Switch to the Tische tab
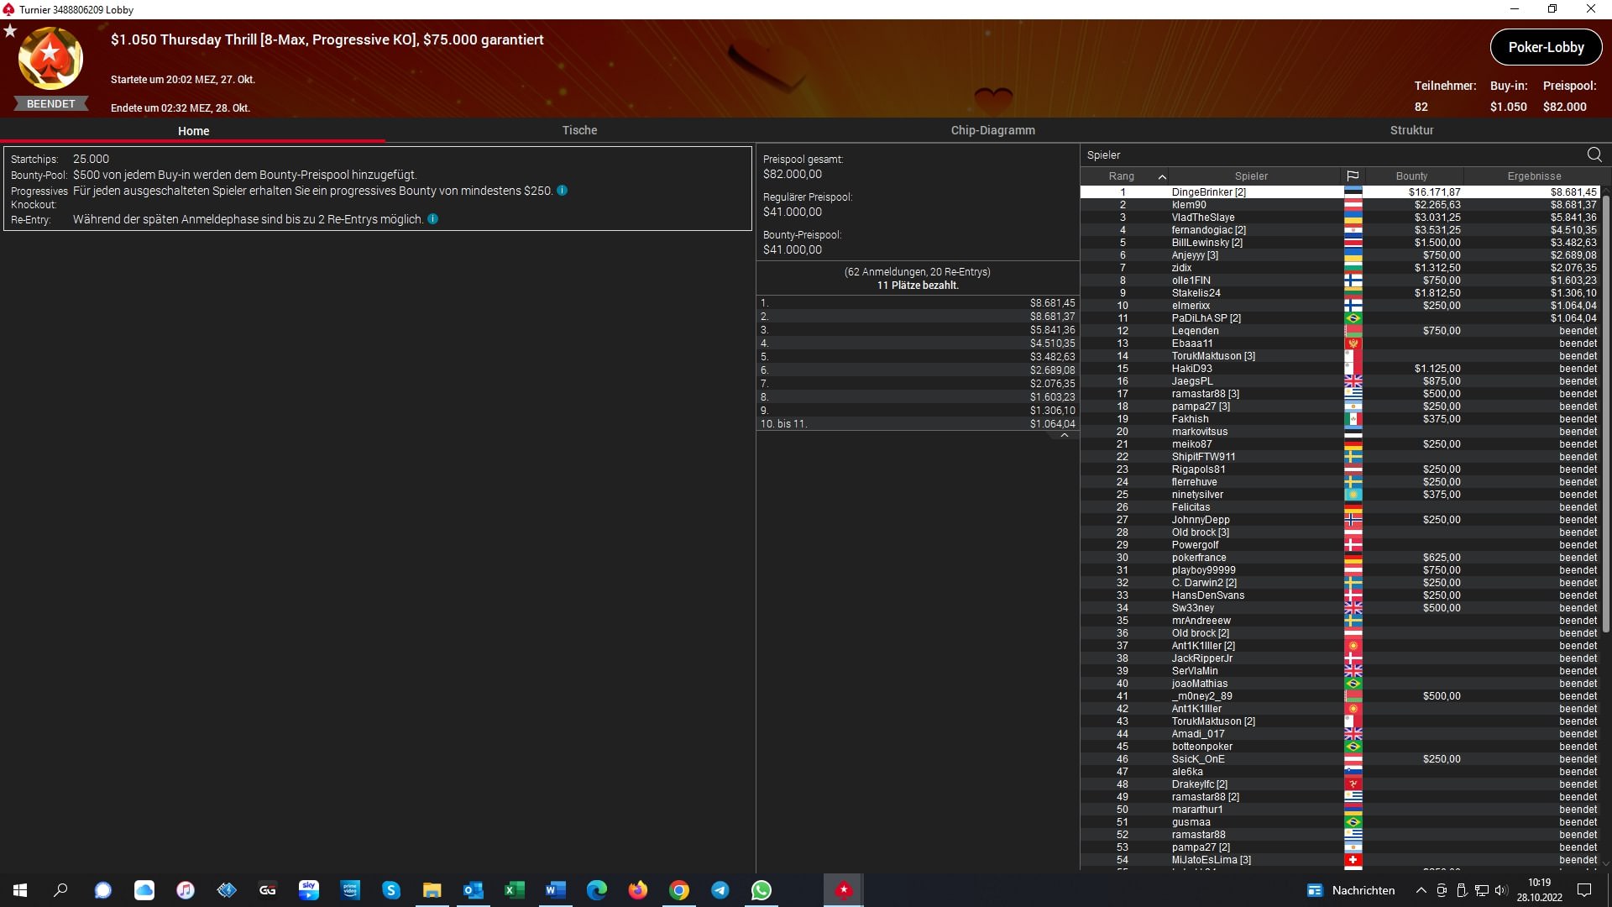This screenshot has width=1612, height=907. point(579,130)
